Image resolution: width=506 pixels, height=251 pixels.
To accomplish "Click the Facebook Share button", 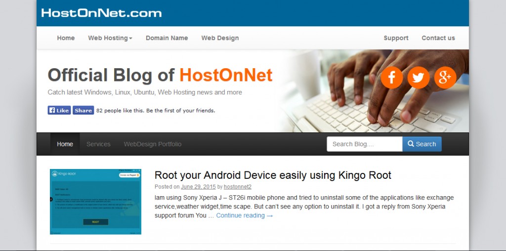I will coord(83,110).
